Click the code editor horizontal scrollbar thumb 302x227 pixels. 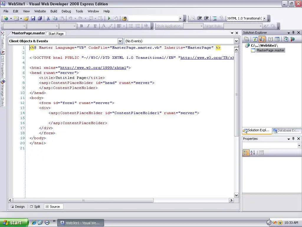(x=83, y=200)
